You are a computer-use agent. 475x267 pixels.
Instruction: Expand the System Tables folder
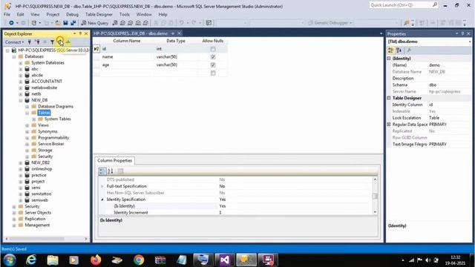click(33, 119)
